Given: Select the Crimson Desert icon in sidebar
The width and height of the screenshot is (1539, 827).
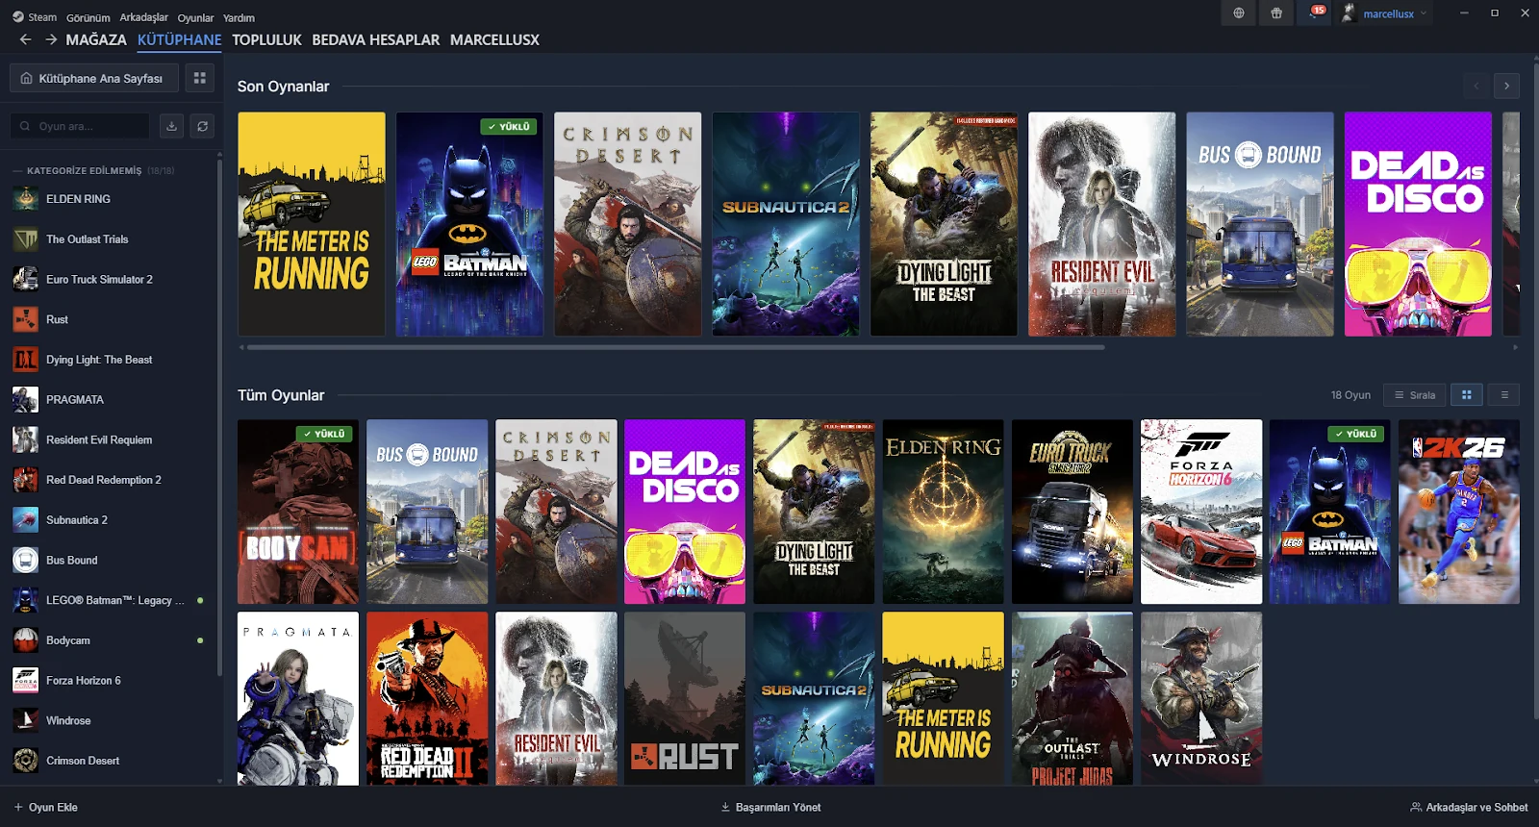Looking at the screenshot, I should coord(26,761).
